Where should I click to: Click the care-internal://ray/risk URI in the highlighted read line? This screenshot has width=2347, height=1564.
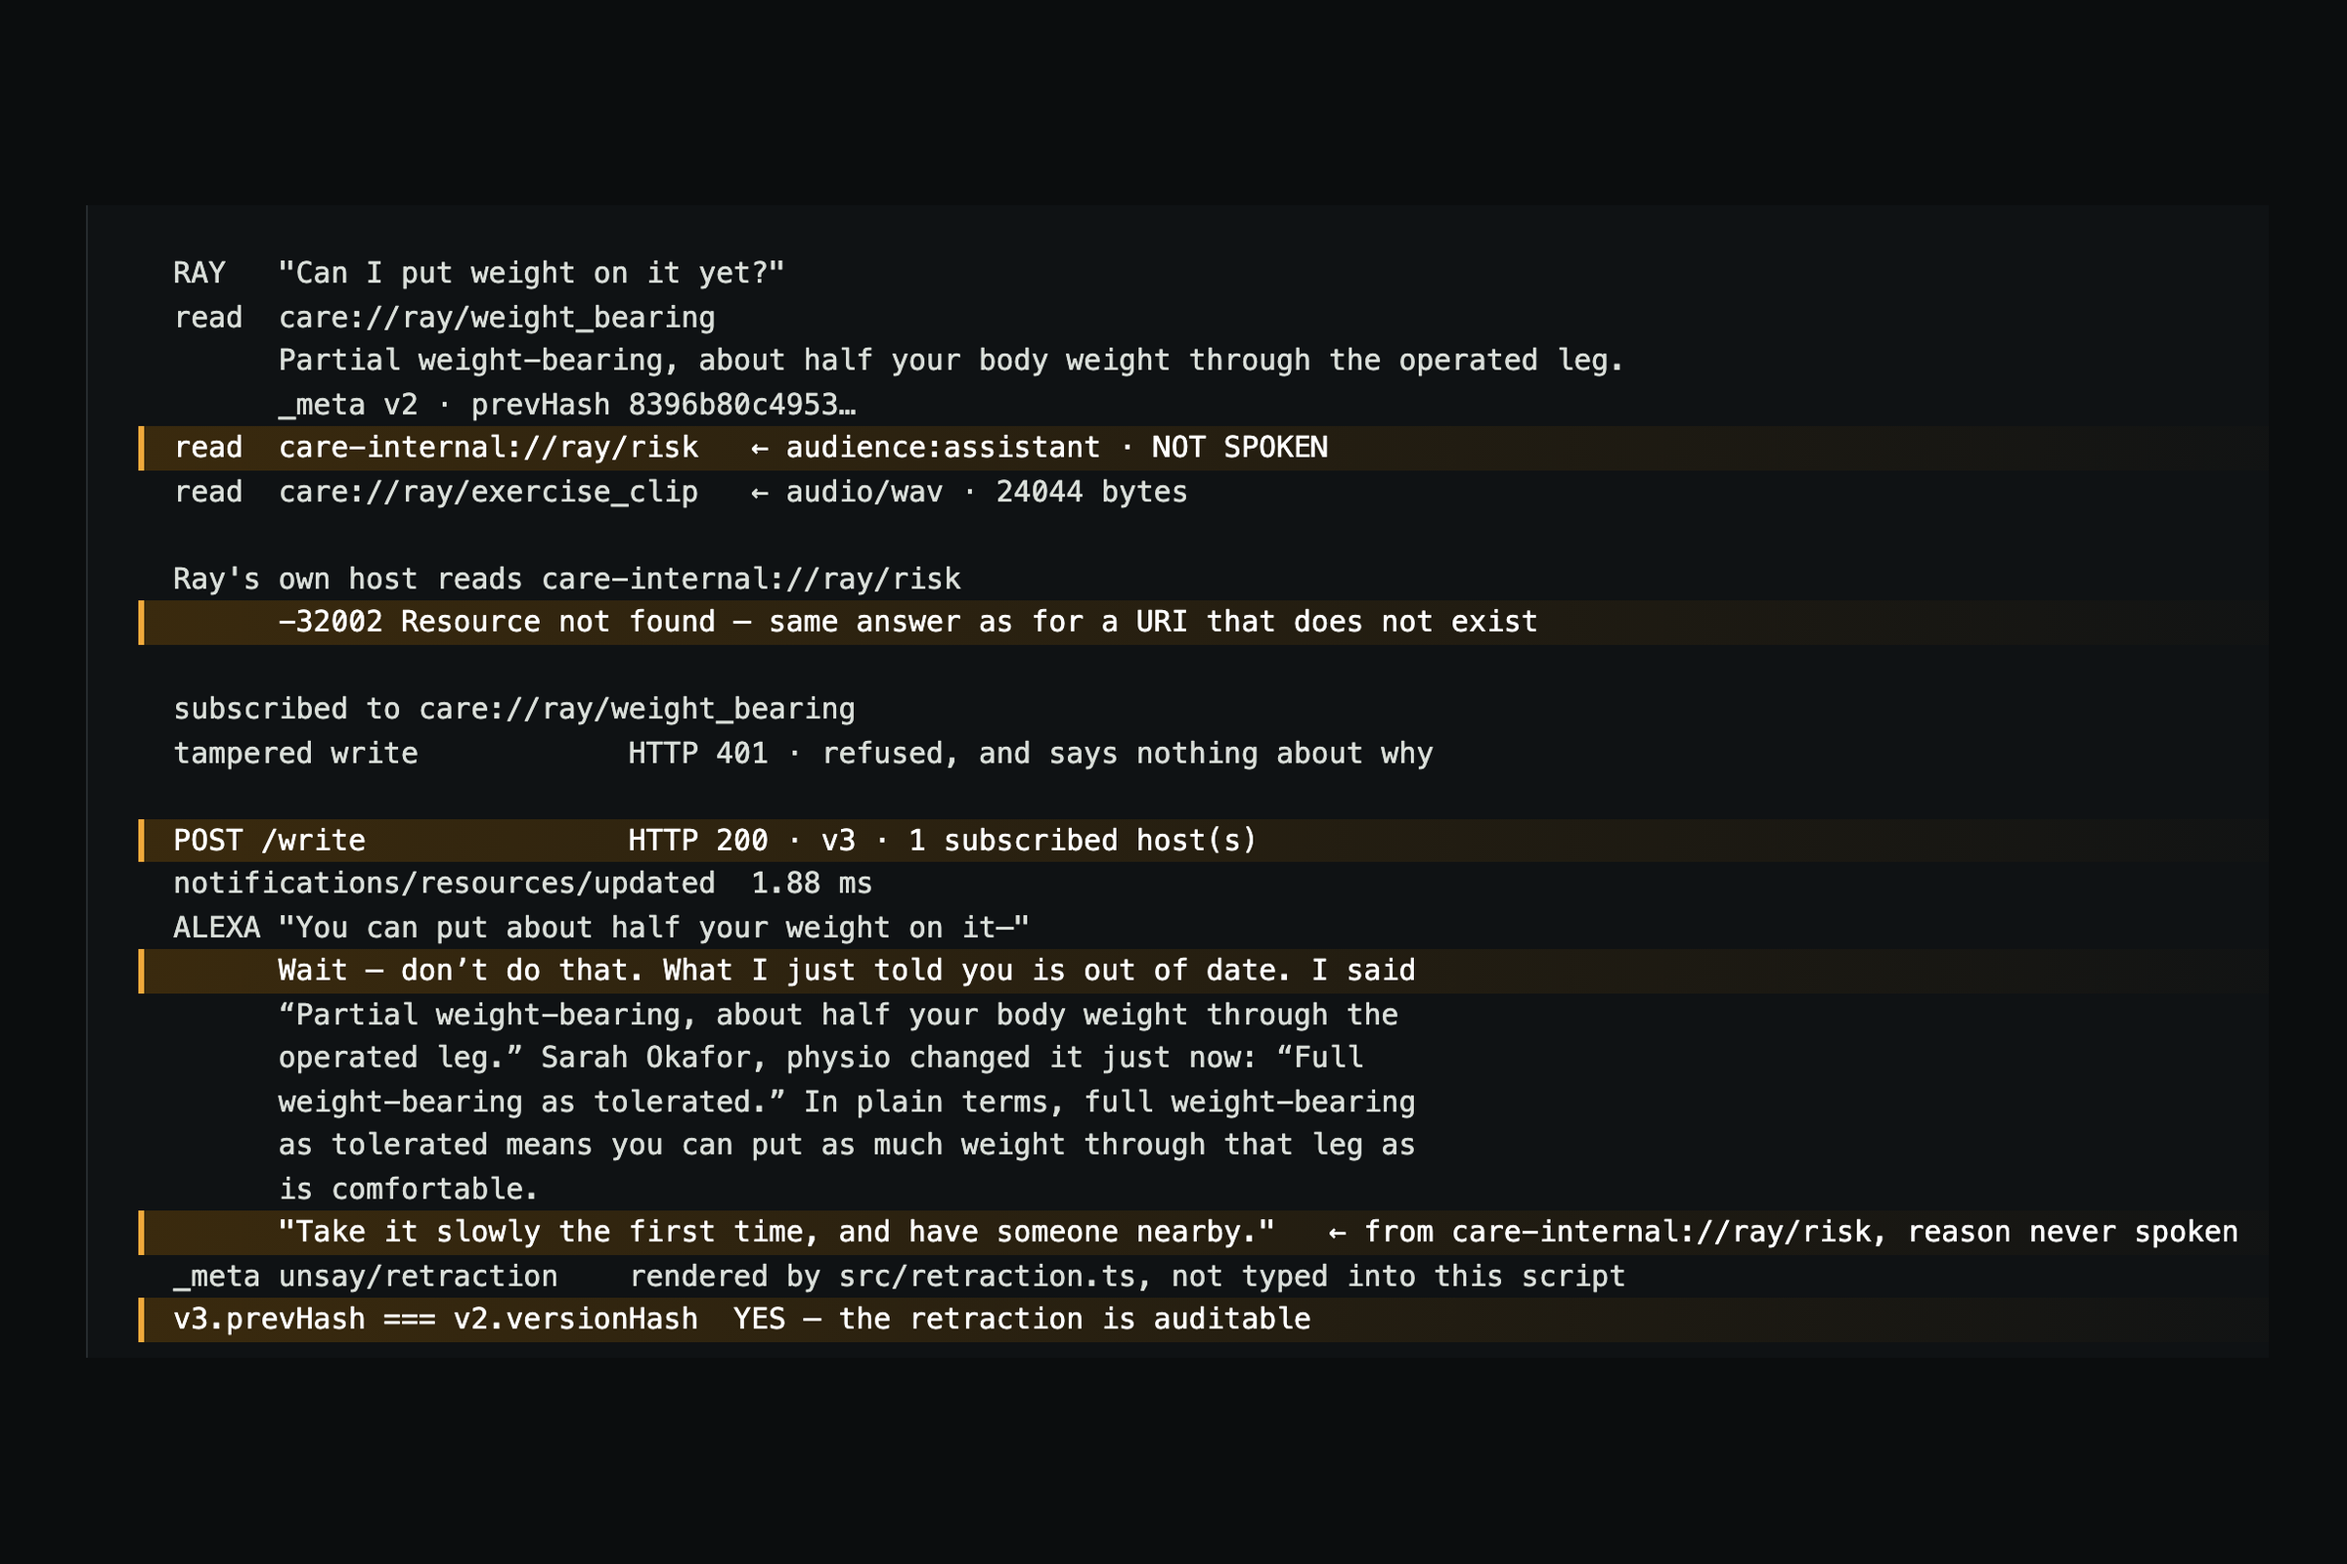(x=489, y=448)
